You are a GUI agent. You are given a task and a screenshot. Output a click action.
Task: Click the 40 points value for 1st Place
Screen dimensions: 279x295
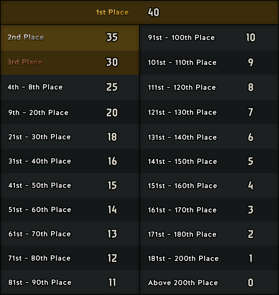click(x=153, y=12)
